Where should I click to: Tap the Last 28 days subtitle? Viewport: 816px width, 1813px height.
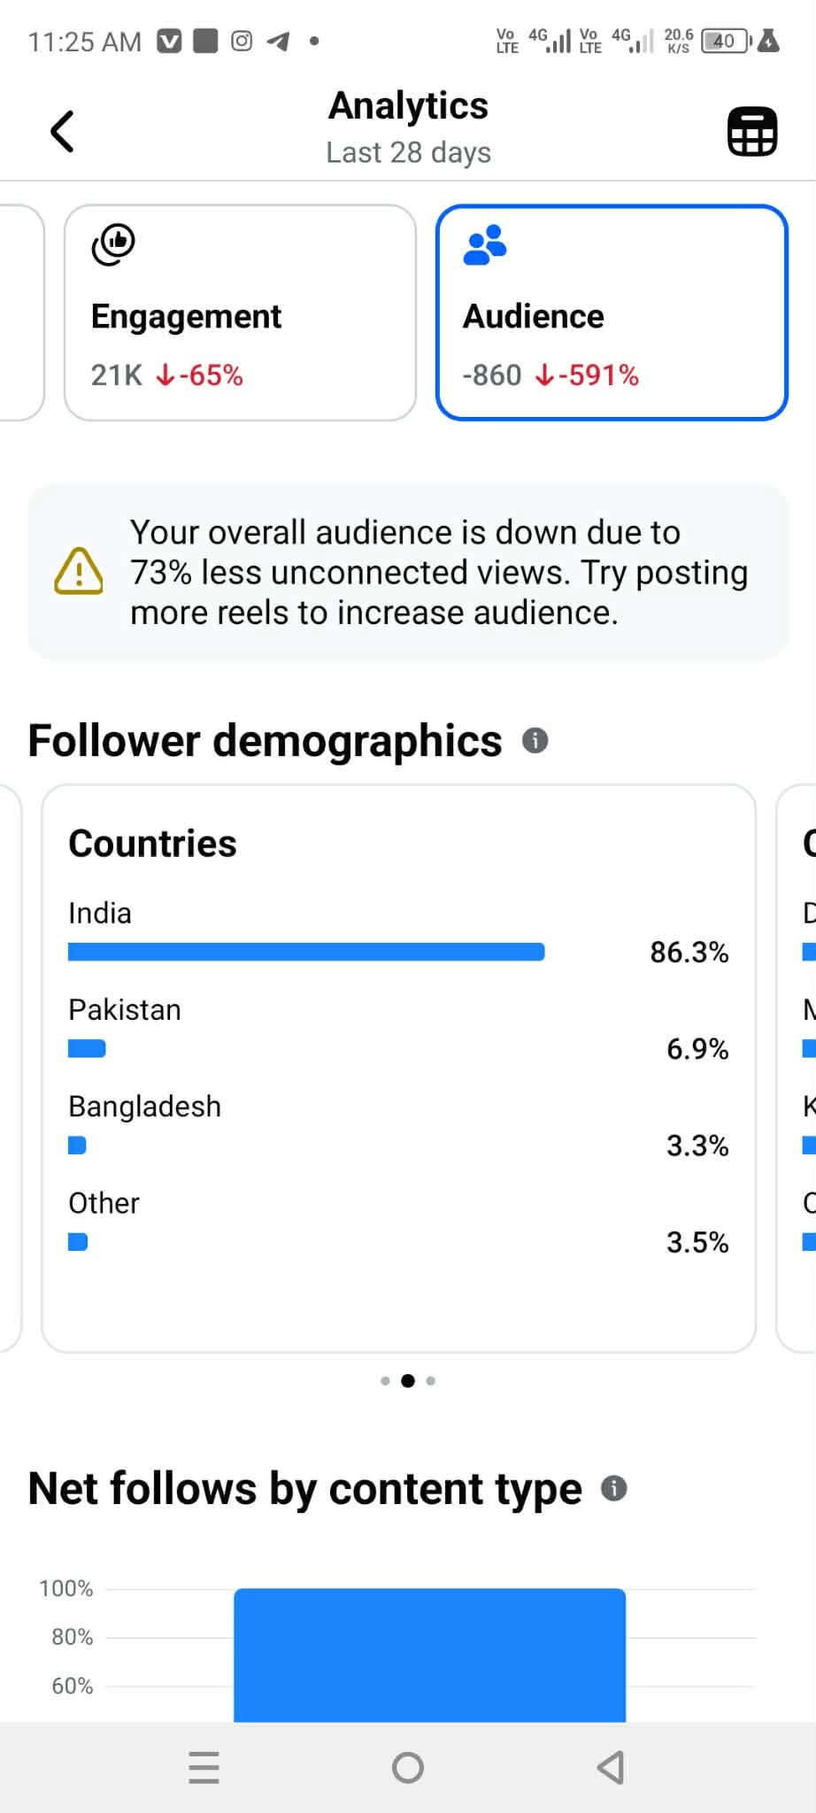tap(408, 152)
